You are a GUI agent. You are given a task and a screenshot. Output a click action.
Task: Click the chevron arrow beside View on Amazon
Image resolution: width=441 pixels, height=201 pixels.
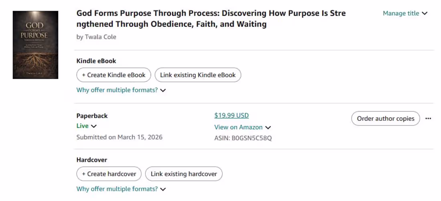(x=268, y=127)
